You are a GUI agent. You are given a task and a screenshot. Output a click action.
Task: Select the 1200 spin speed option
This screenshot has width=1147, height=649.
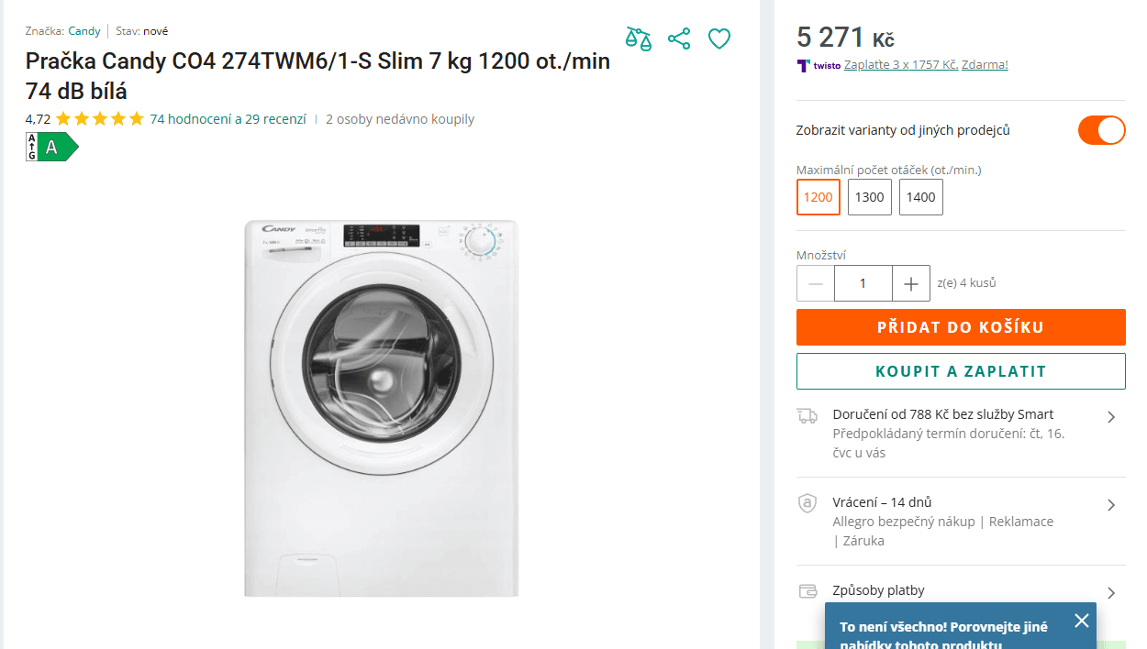pos(818,197)
